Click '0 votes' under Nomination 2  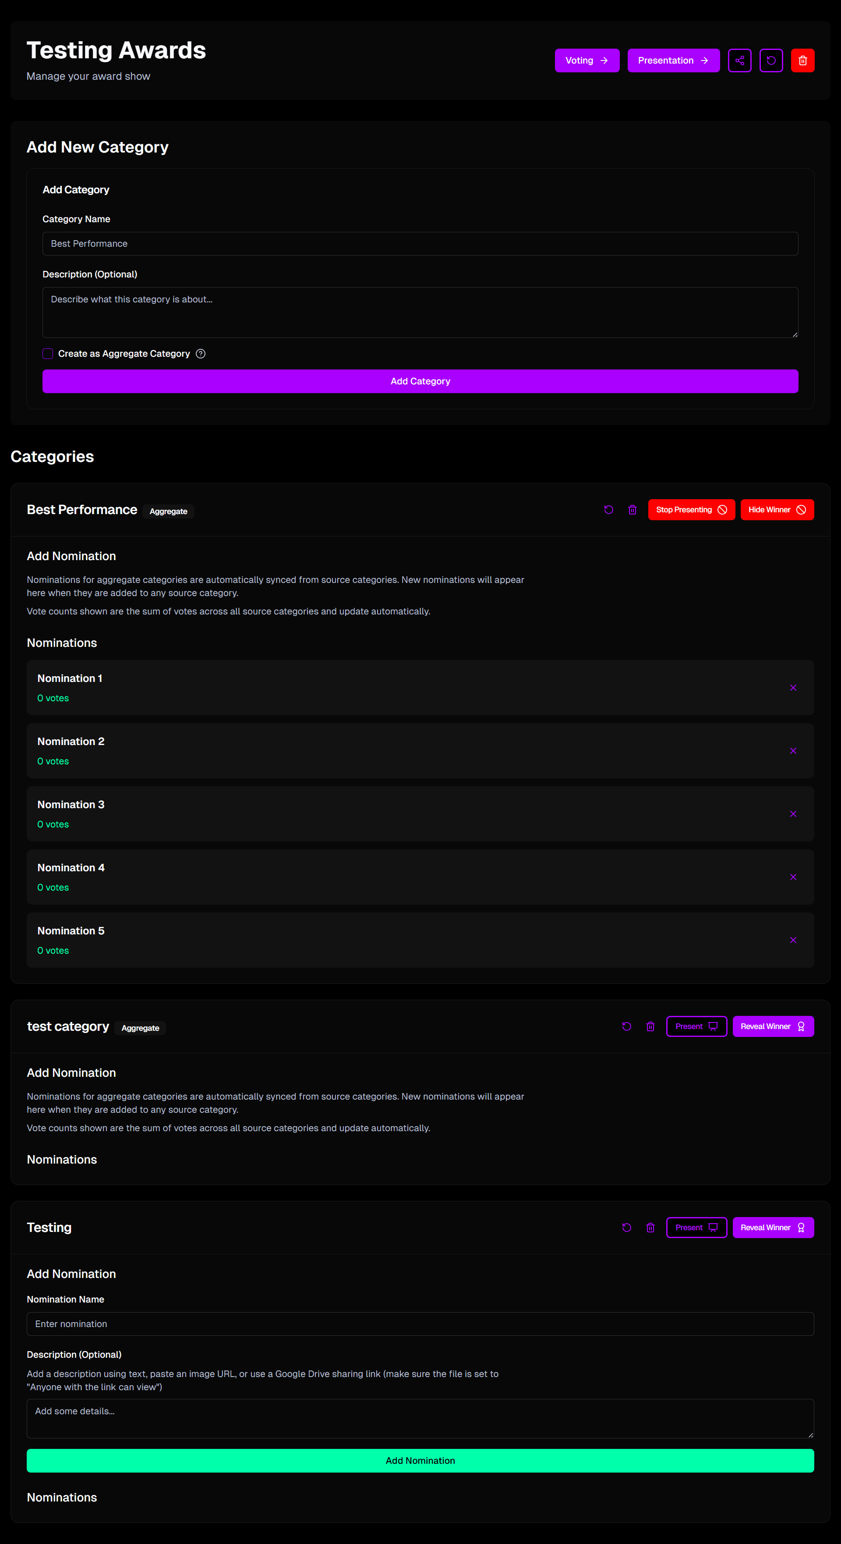(x=53, y=761)
